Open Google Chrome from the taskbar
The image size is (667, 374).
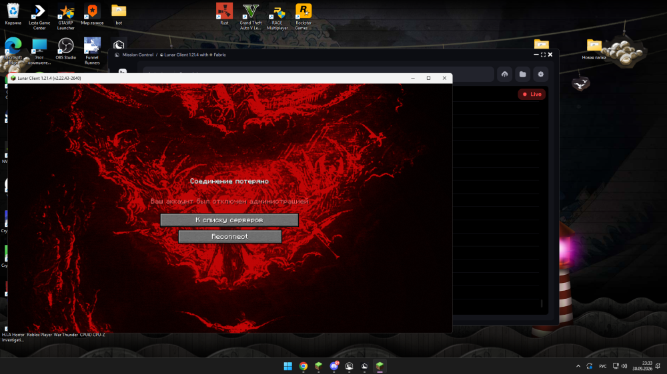303,366
